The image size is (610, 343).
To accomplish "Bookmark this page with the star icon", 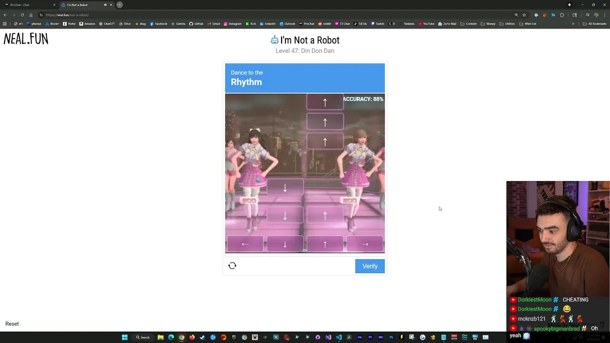I will click(x=524, y=15).
